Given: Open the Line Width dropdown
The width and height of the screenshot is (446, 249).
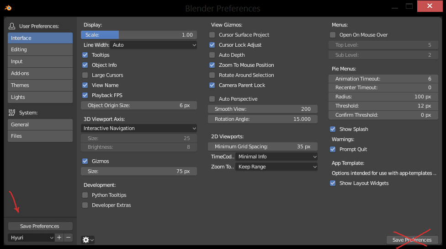Looking at the screenshot, I should tap(154, 45).
